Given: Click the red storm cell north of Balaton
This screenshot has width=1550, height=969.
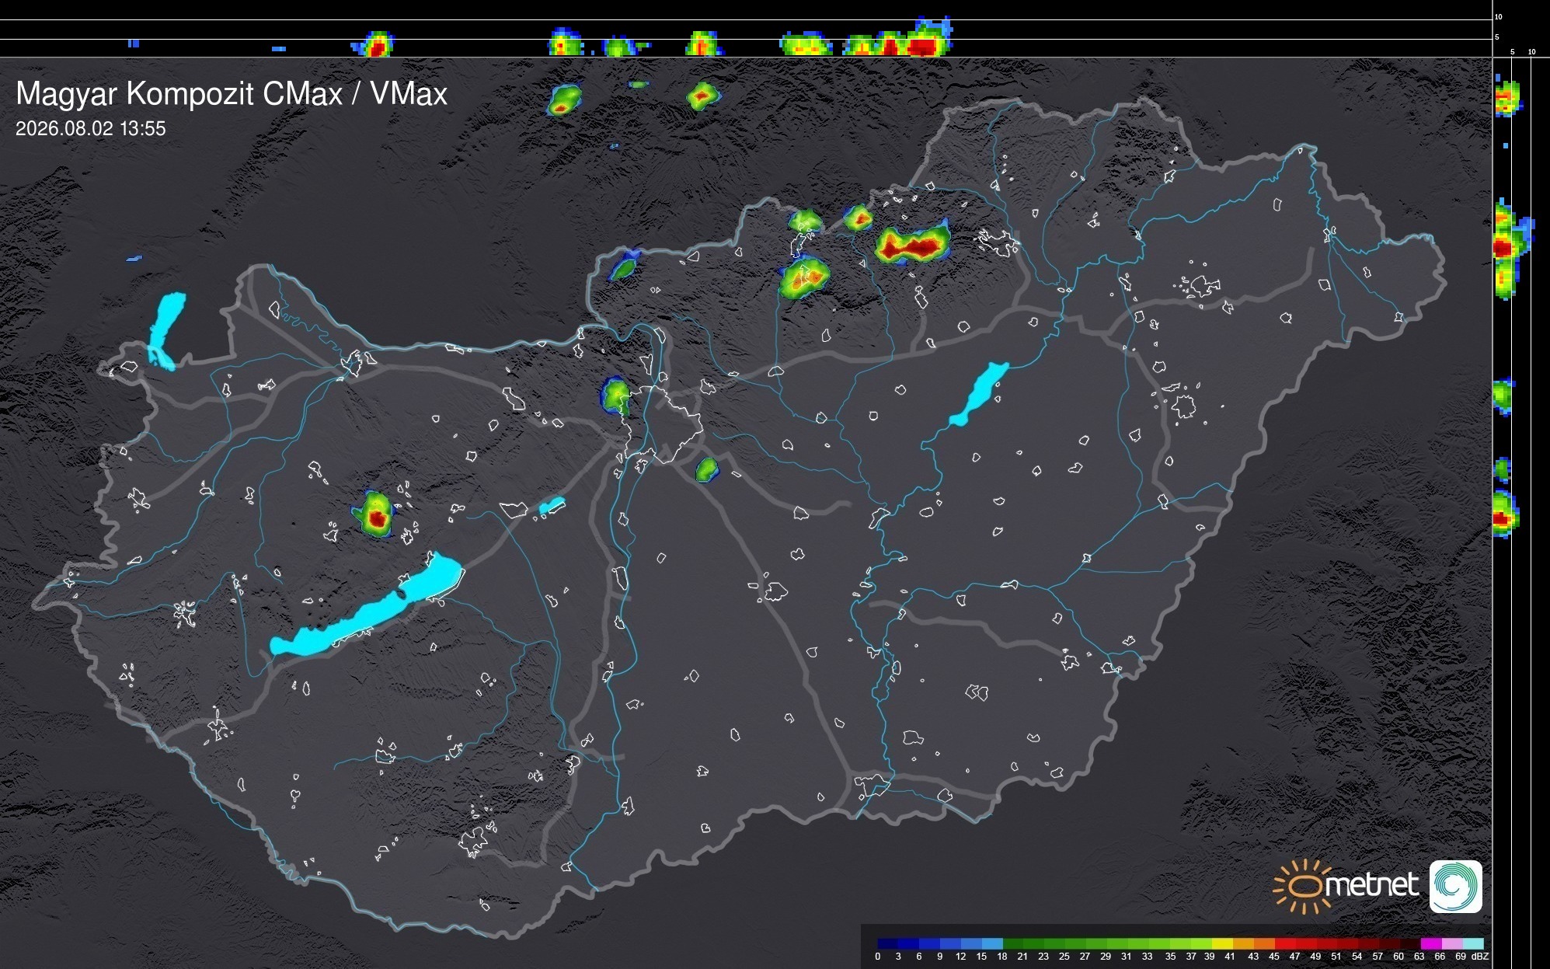Looking at the screenshot, I should click(x=377, y=514).
